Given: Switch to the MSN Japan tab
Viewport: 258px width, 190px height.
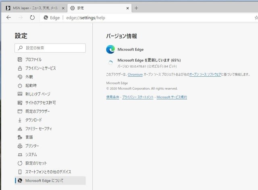Looking at the screenshot, I should (34, 8).
